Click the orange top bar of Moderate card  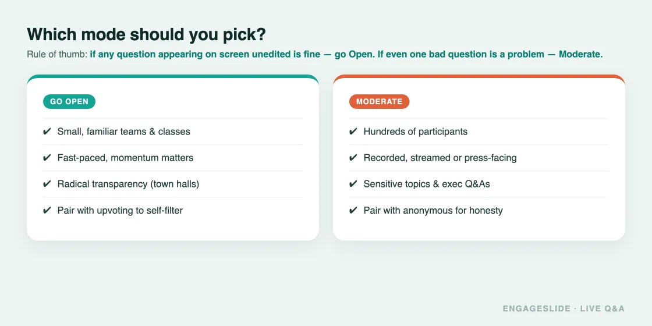(x=479, y=76)
